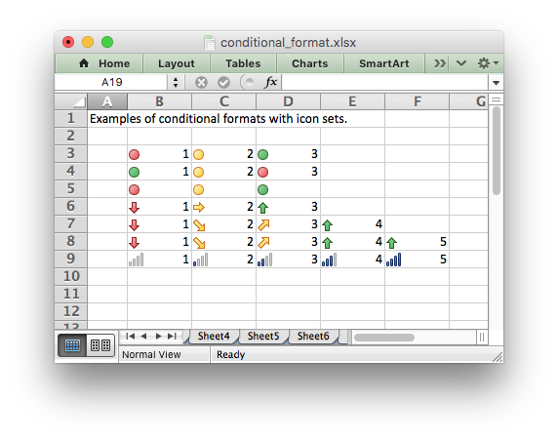
Task: Collapse the ribbon with chevron arrow
Action: pos(461,63)
